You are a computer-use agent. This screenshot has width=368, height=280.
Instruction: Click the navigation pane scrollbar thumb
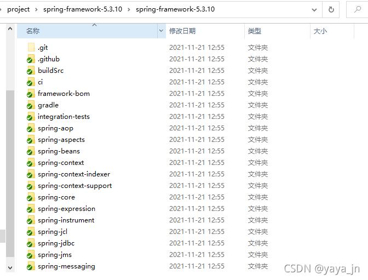[10, 173]
